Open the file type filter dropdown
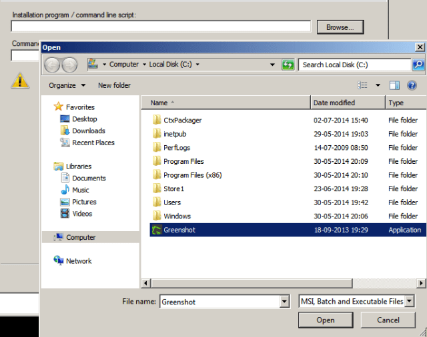The width and height of the screenshot is (427, 337). pos(409,301)
